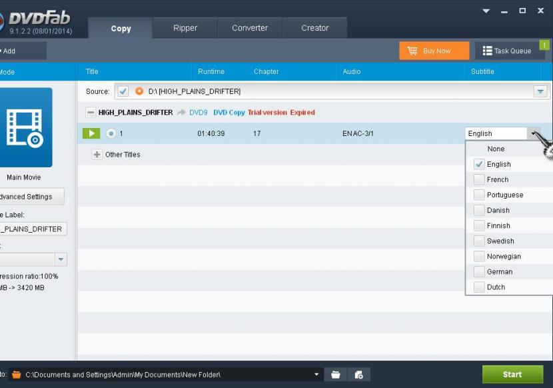
Task: Expand Other Titles
Action: 97,154
